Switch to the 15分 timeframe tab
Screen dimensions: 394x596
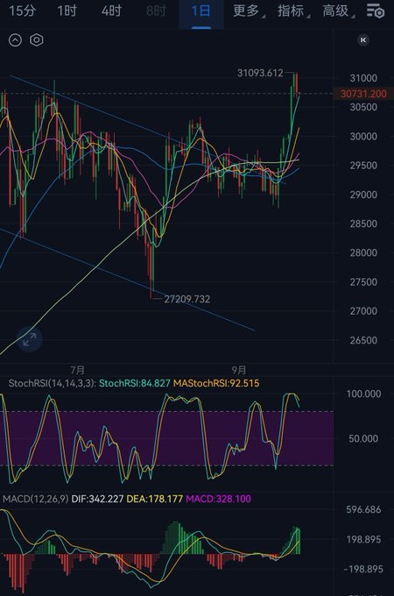(22, 11)
